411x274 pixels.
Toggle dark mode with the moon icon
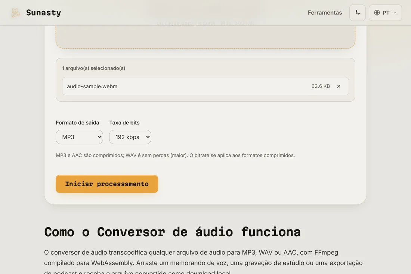pyautogui.click(x=358, y=13)
